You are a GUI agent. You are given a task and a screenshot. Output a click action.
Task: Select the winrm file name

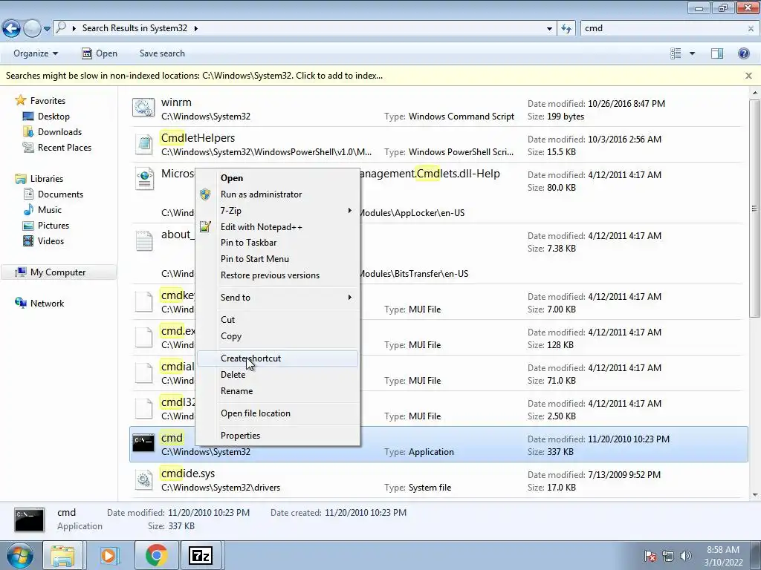click(x=176, y=102)
